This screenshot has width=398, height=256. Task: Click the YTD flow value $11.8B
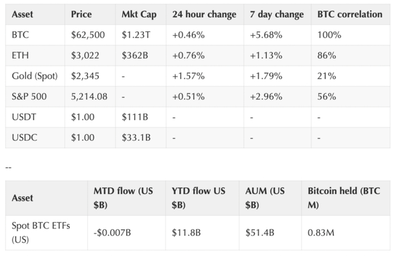coord(186,232)
